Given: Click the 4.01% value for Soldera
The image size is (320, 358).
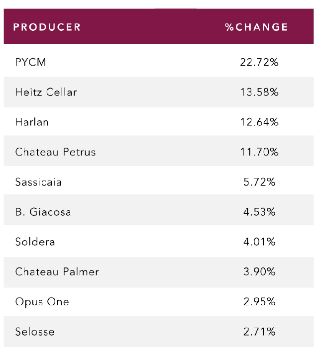Looking at the screenshot, I should 259,242.
